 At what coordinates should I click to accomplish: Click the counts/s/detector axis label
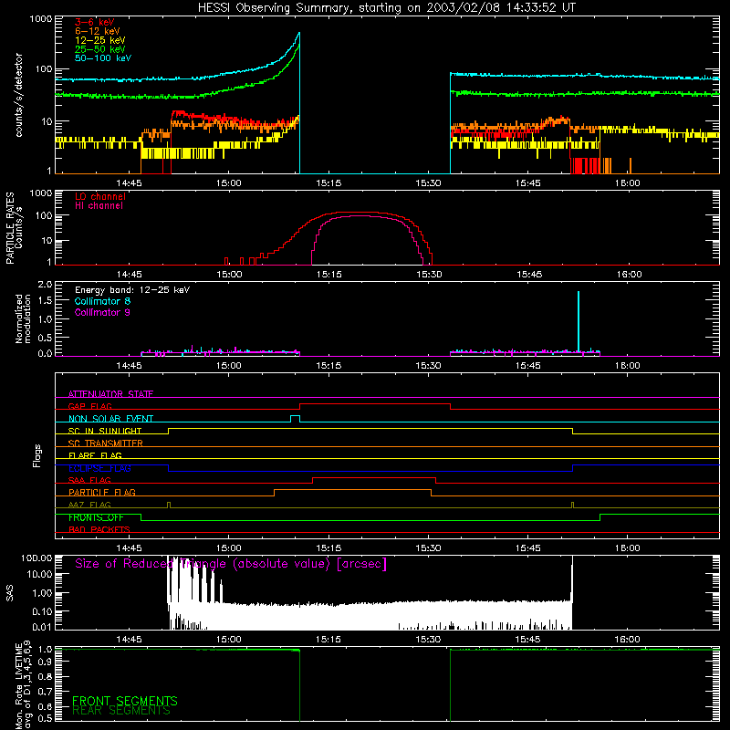pos(19,95)
